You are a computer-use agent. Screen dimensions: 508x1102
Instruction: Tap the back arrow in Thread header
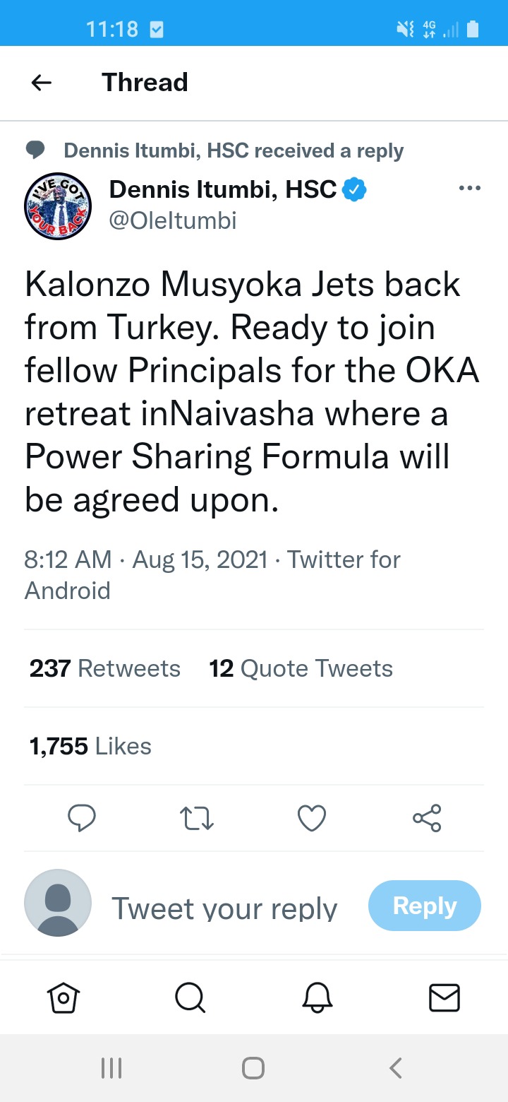click(42, 83)
